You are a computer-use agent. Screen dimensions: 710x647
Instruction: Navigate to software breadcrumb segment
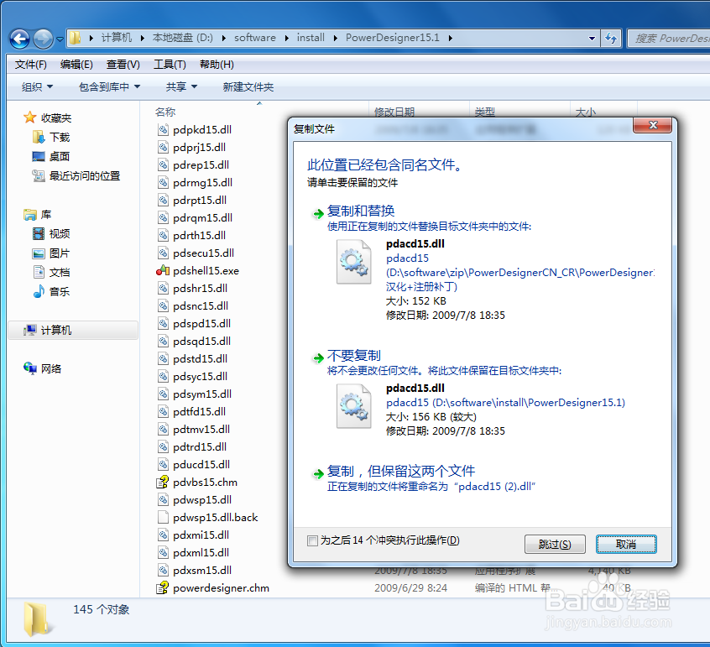tap(255, 38)
